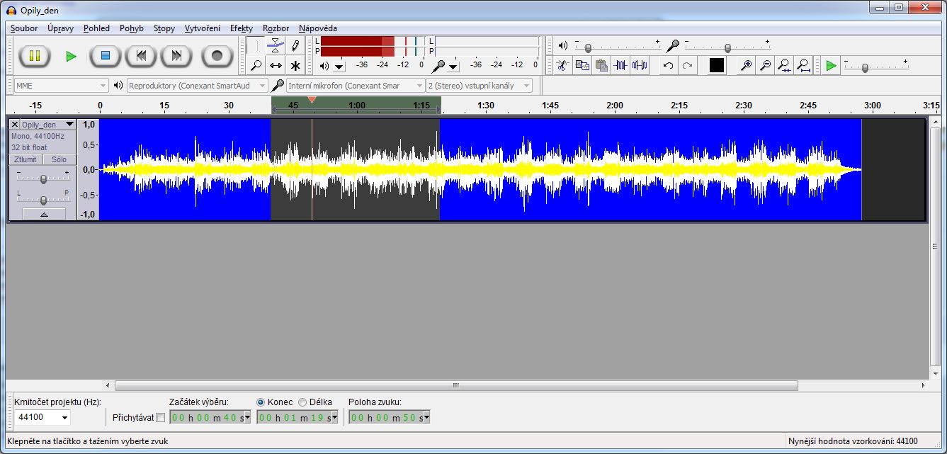This screenshot has height=454, width=947.
Task: Select the Délka radio button
Action: point(301,402)
